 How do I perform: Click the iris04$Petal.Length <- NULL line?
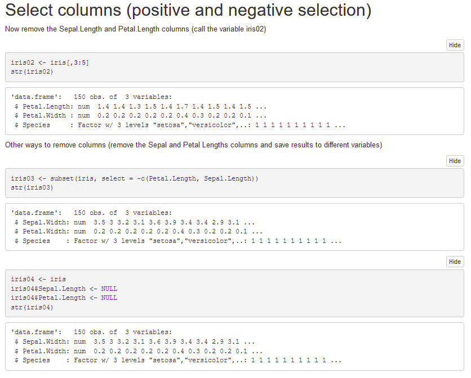[64, 298]
